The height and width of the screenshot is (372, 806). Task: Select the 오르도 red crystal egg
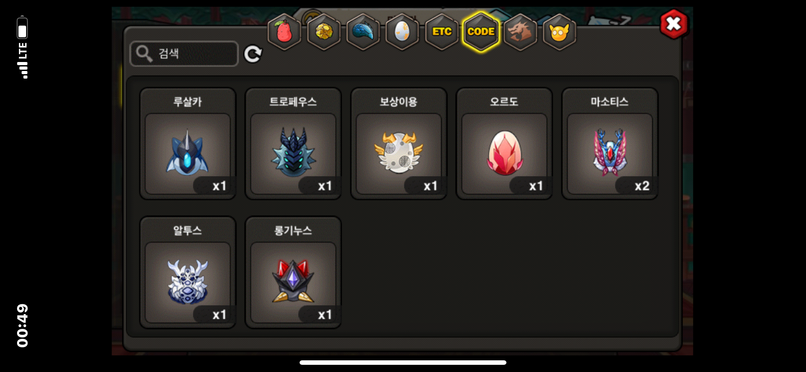[x=504, y=144]
